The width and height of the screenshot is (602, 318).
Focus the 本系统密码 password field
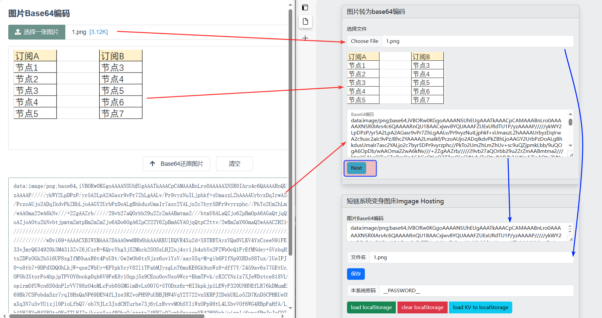click(x=476, y=291)
